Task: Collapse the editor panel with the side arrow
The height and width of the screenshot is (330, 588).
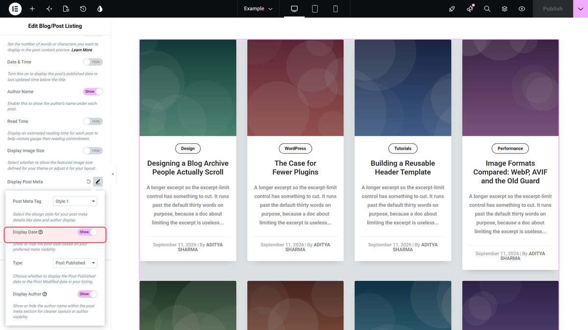Action: pos(113,174)
